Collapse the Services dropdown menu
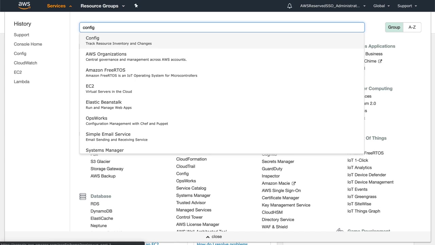435x245 pixels. tap(59, 6)
